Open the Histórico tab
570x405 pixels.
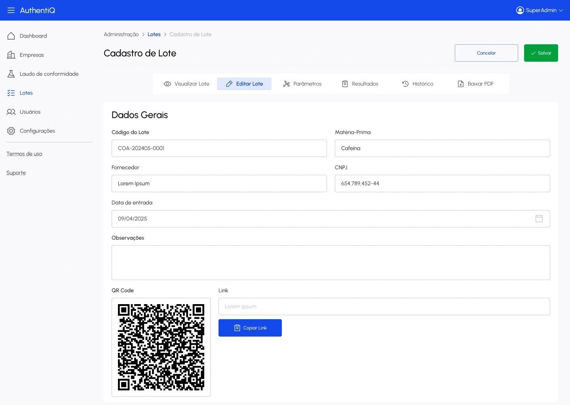coord(418,84)
